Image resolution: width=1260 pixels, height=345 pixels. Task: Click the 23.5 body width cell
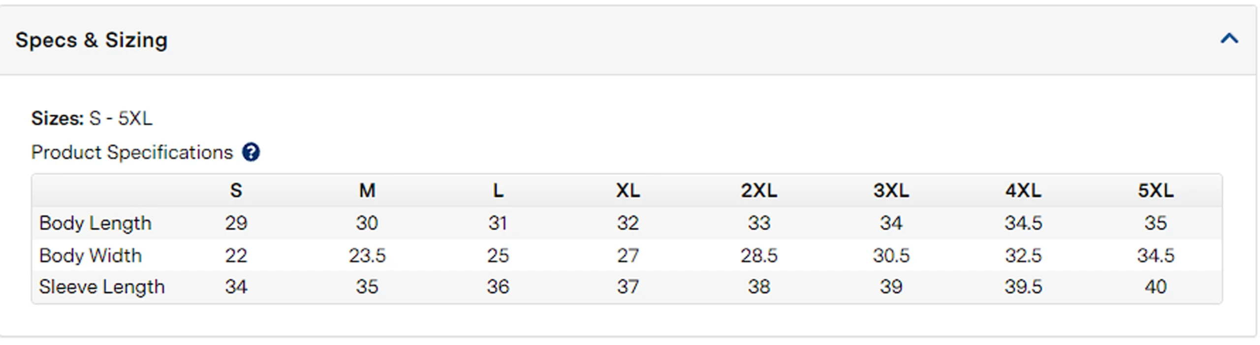coord(367,256)
